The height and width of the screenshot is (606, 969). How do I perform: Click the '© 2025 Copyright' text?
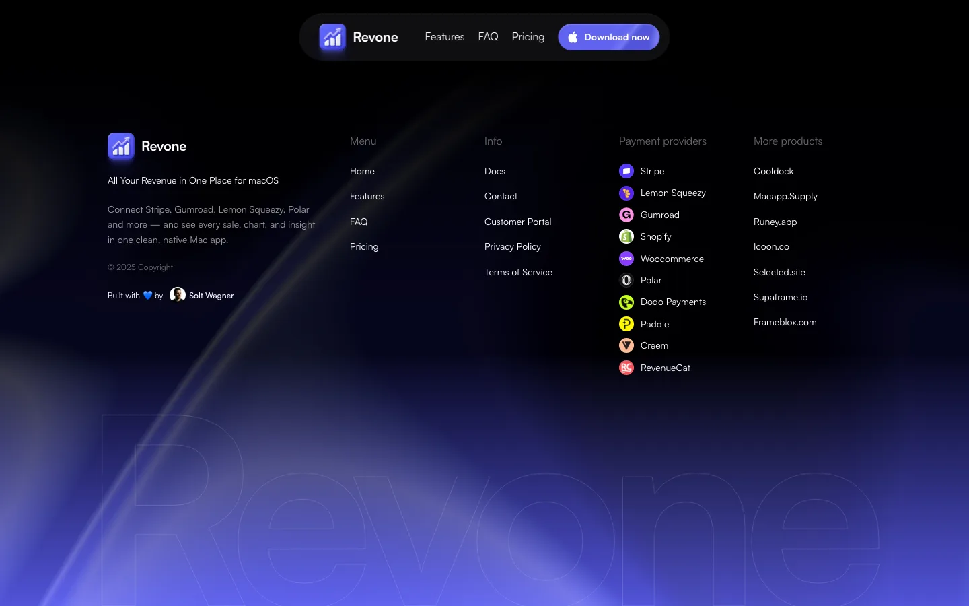pyautogui.click(x=141, y=267)
